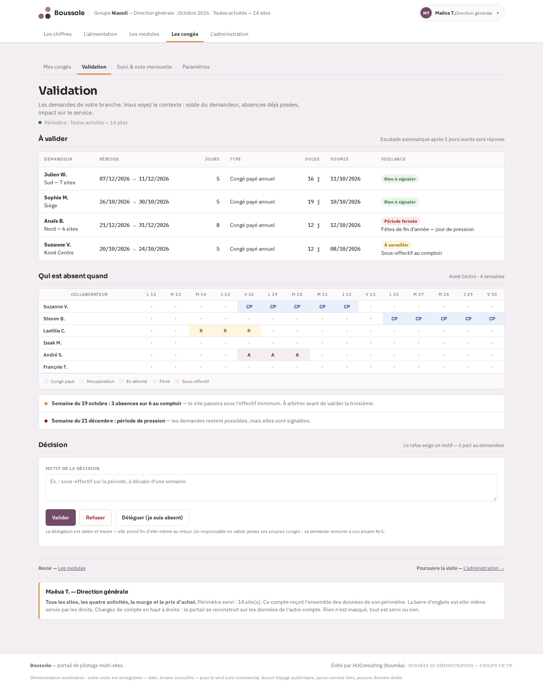Click Sophie M.'s submission date 10/10/2026
The image size is (543, 689).
[345, 202]
